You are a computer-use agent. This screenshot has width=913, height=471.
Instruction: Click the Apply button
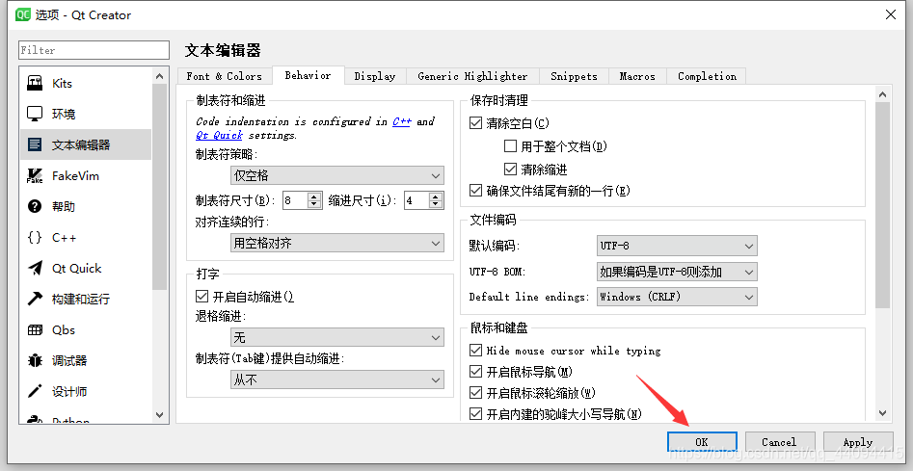coord(858,442)
